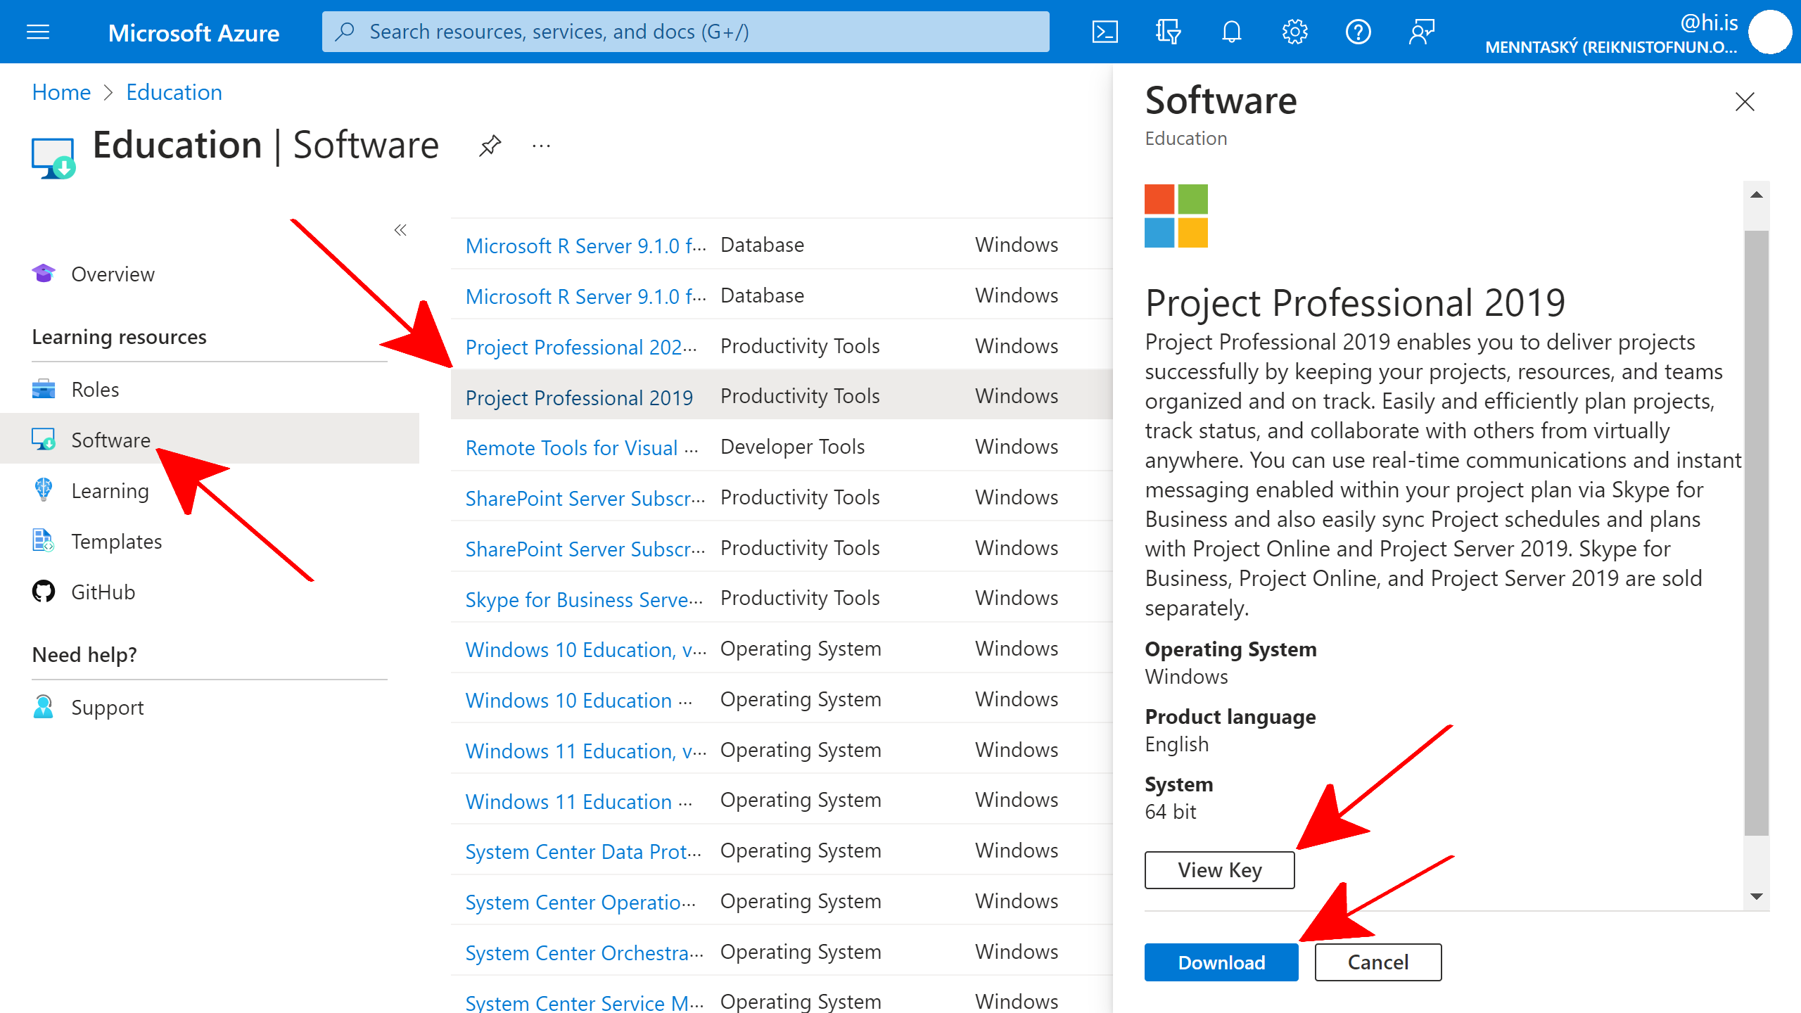Close the Software details panel

(1745, 102)
